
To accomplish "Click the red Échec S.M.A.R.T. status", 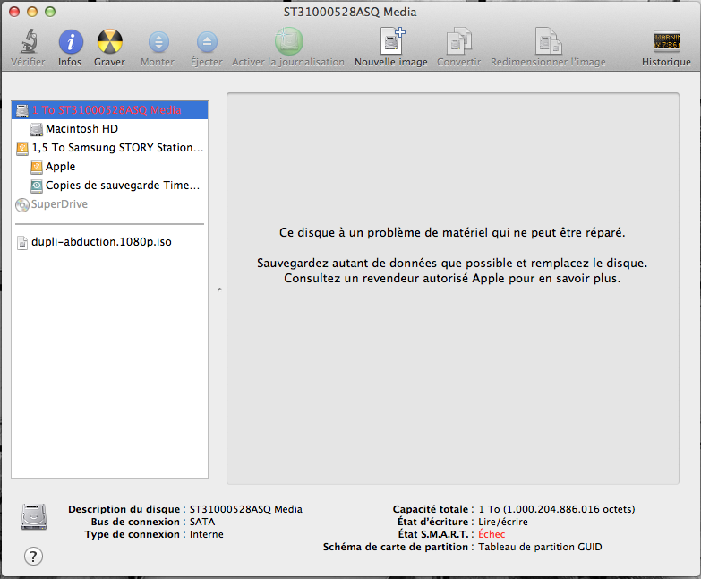I will pos(492,534).
